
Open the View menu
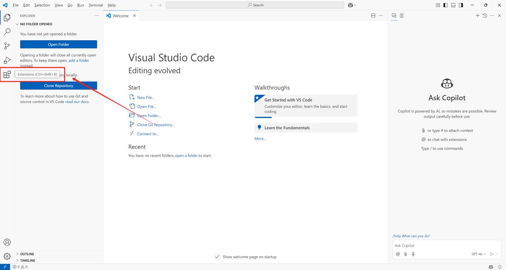click(59, 5)
